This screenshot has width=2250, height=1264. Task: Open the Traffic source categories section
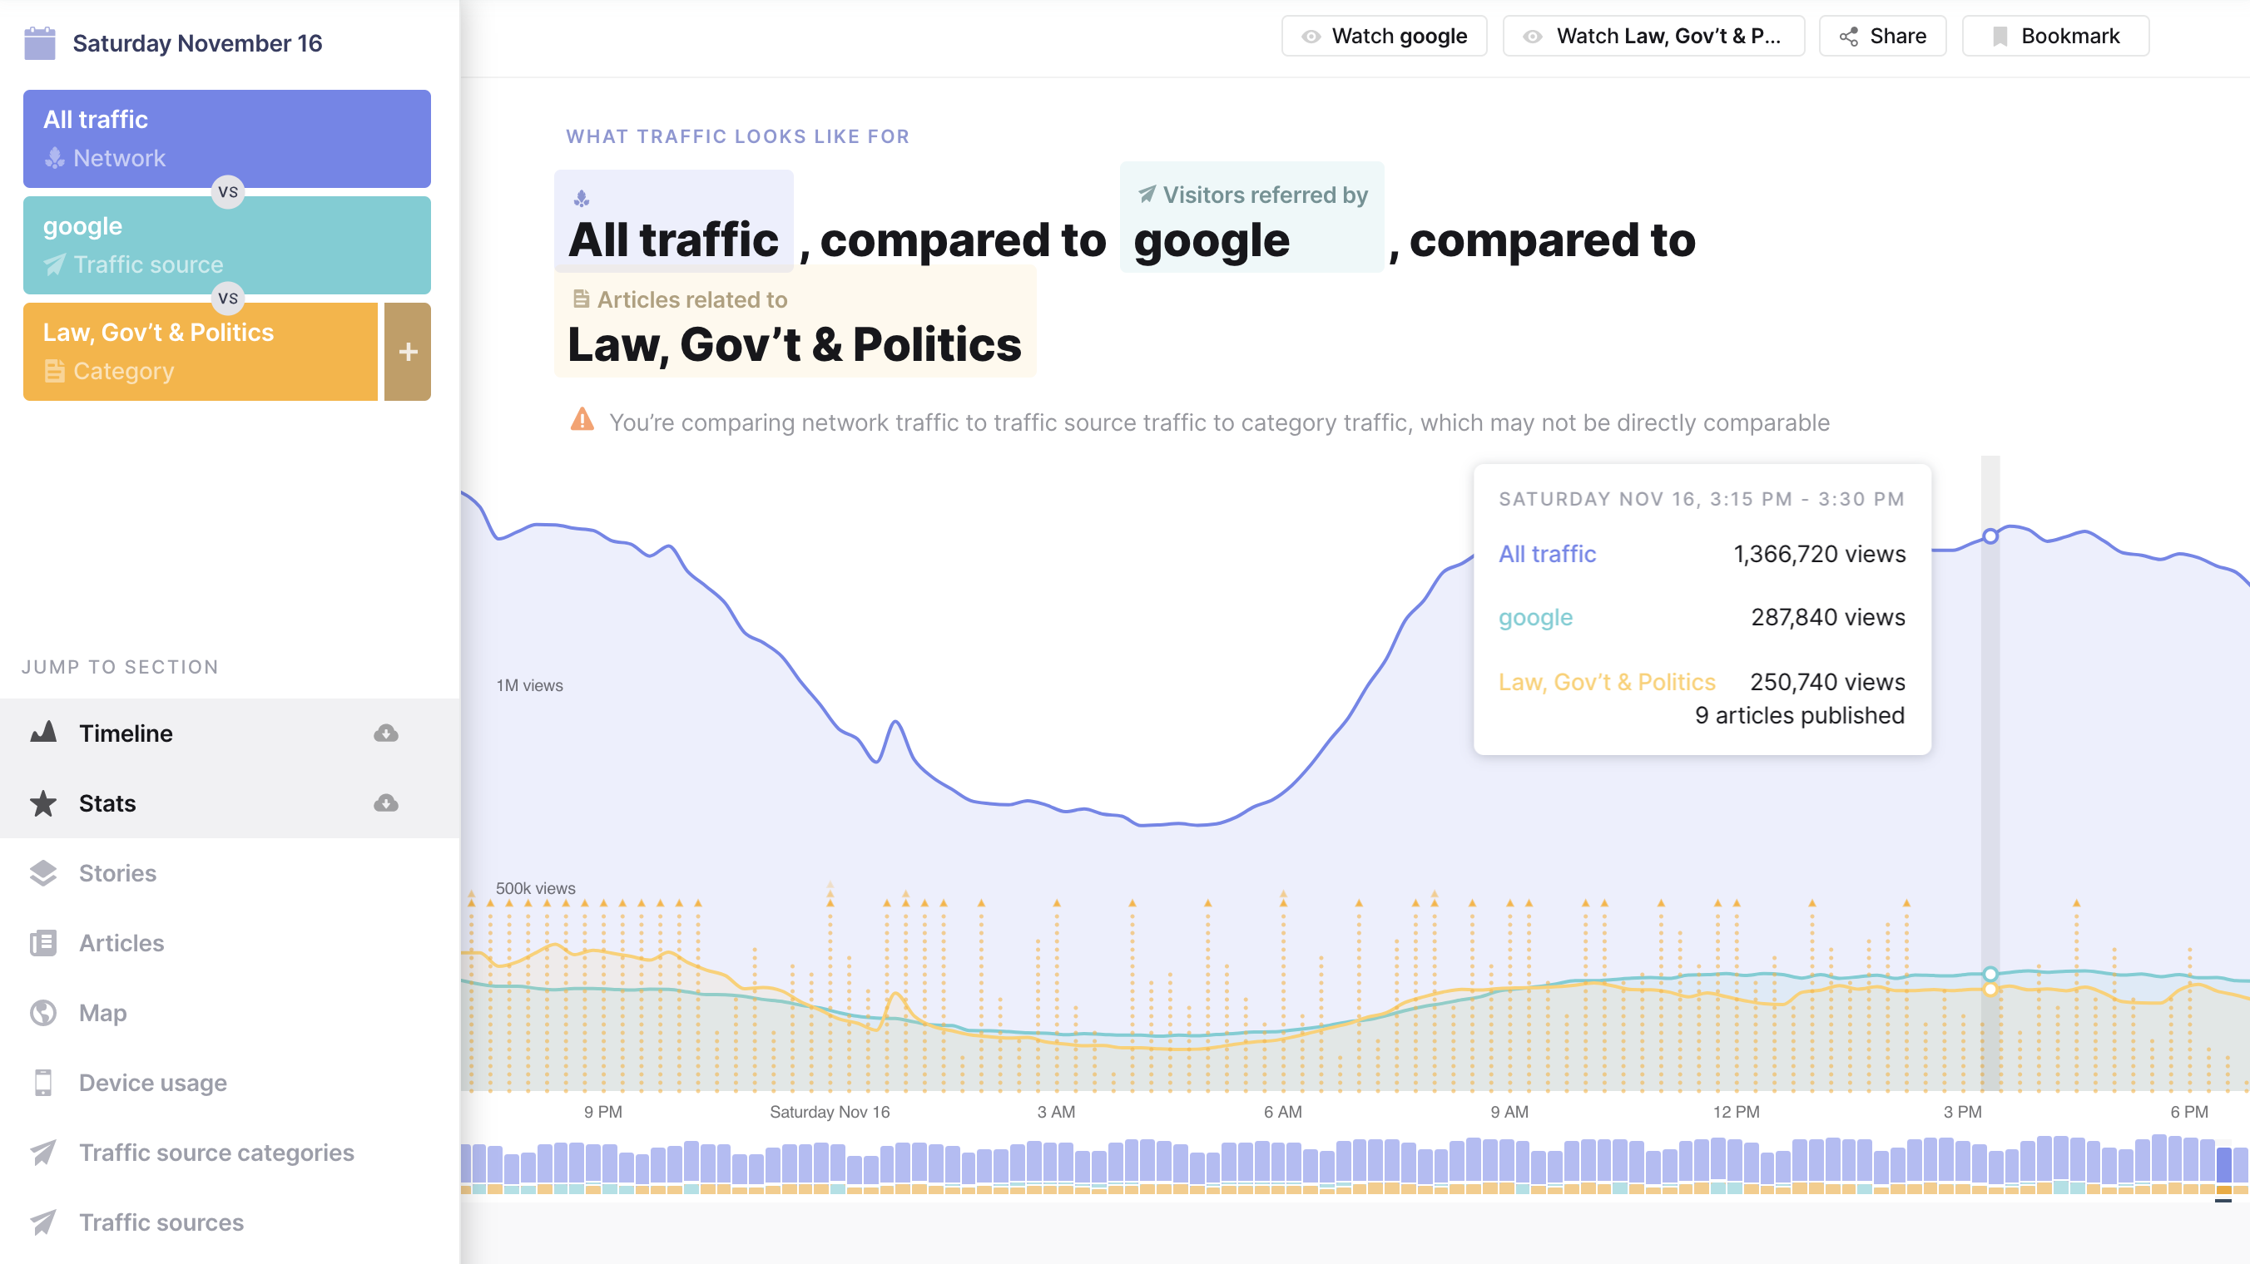point(216,1153)
